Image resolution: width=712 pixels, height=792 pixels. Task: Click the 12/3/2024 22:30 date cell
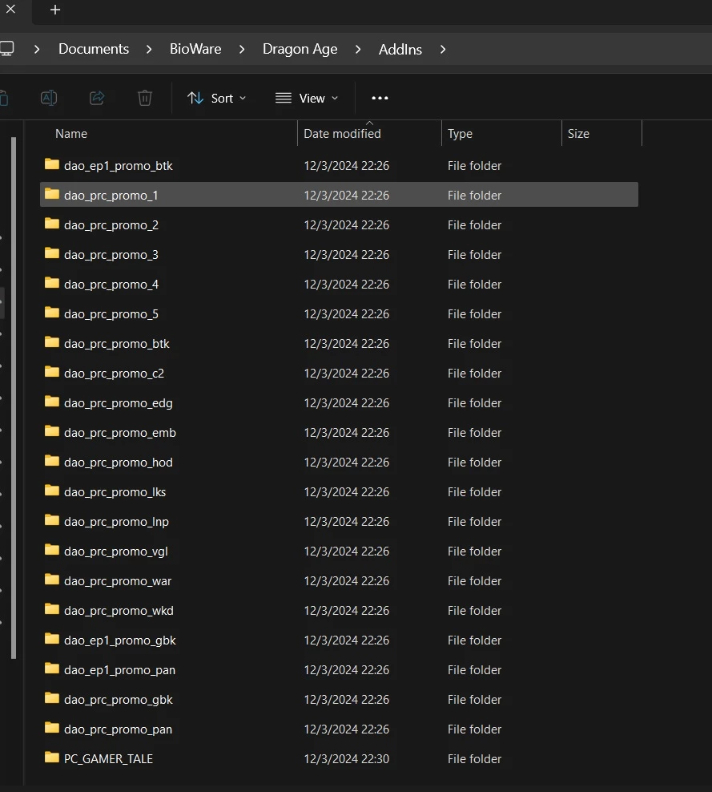coord(346,759)
